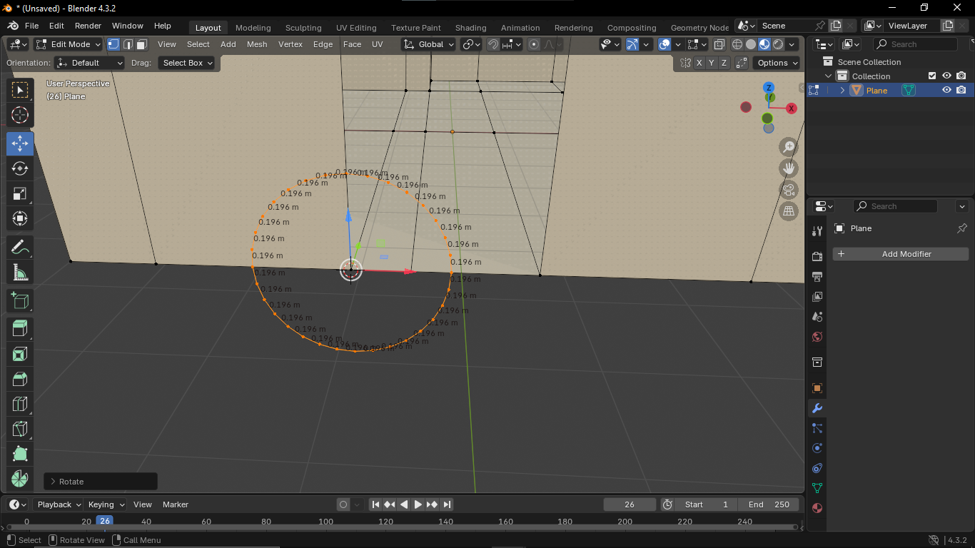
Task: Open the Global transform orientation dropdown
Action: coord(429,44)
